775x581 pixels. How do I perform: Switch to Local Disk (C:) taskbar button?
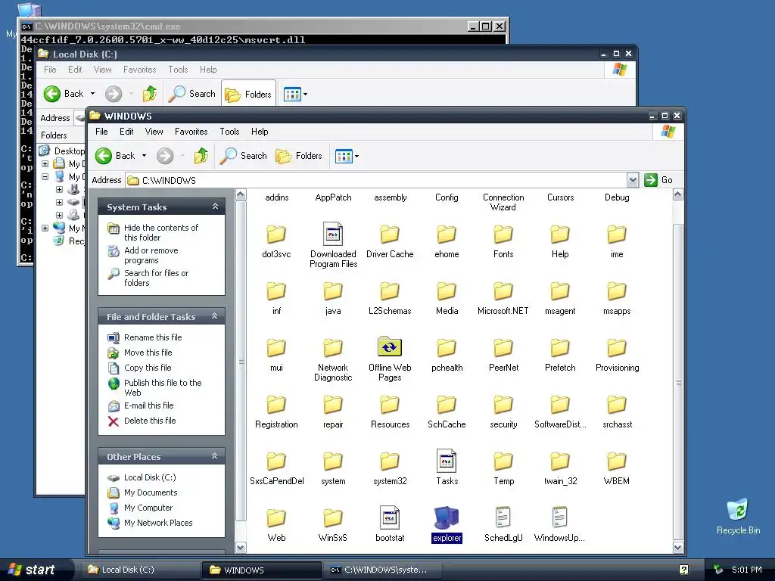(142, 570)
